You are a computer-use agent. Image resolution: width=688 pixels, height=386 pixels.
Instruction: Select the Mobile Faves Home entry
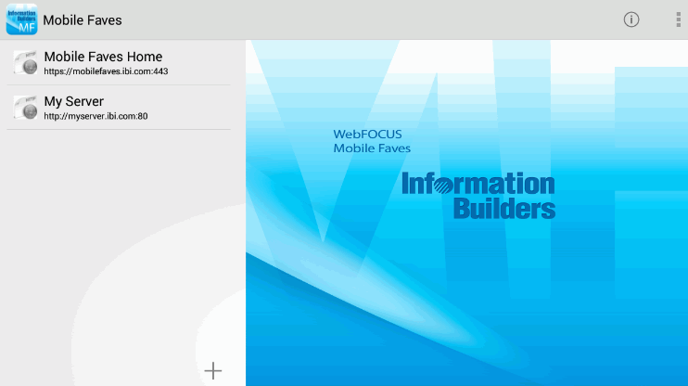pyautogui.click(x=119, y=62)
